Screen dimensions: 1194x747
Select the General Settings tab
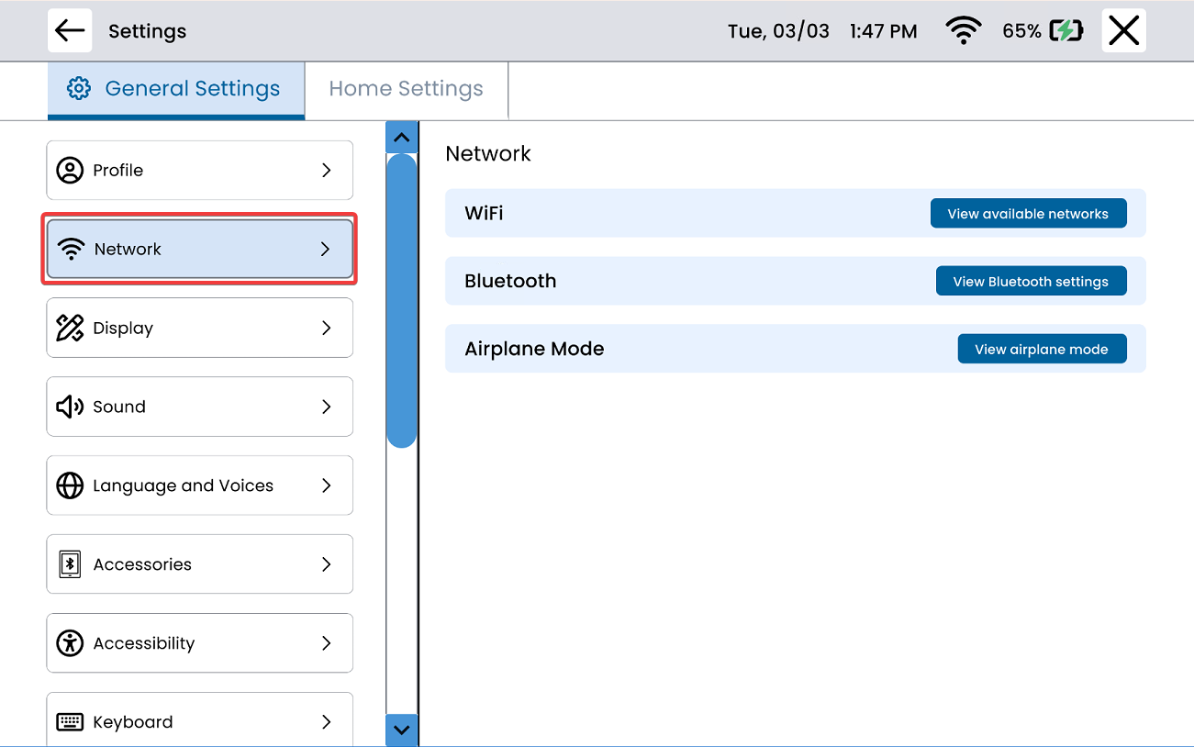pos(175,89)
